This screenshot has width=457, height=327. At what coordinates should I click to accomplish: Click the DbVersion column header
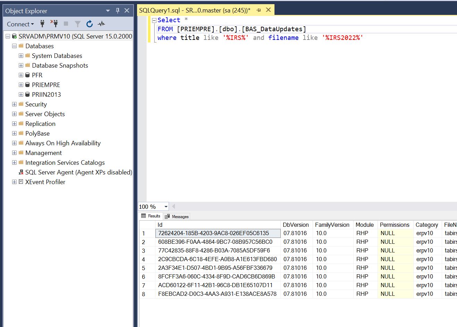(x=296, y=225)
